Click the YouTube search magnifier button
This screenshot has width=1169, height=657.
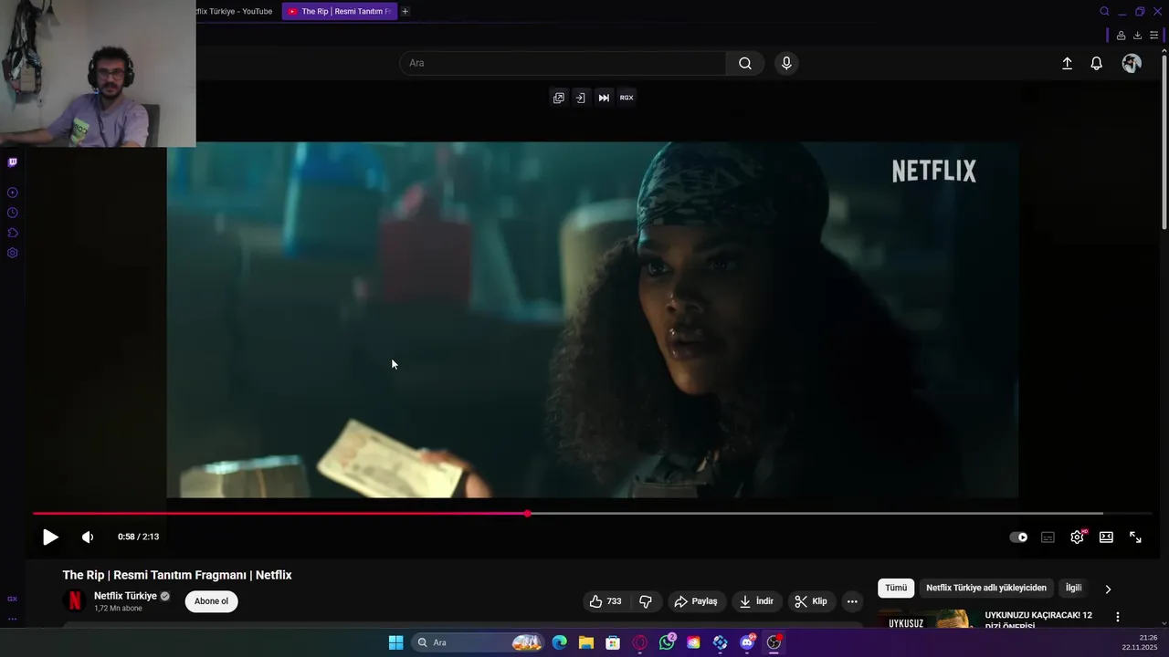745,63
